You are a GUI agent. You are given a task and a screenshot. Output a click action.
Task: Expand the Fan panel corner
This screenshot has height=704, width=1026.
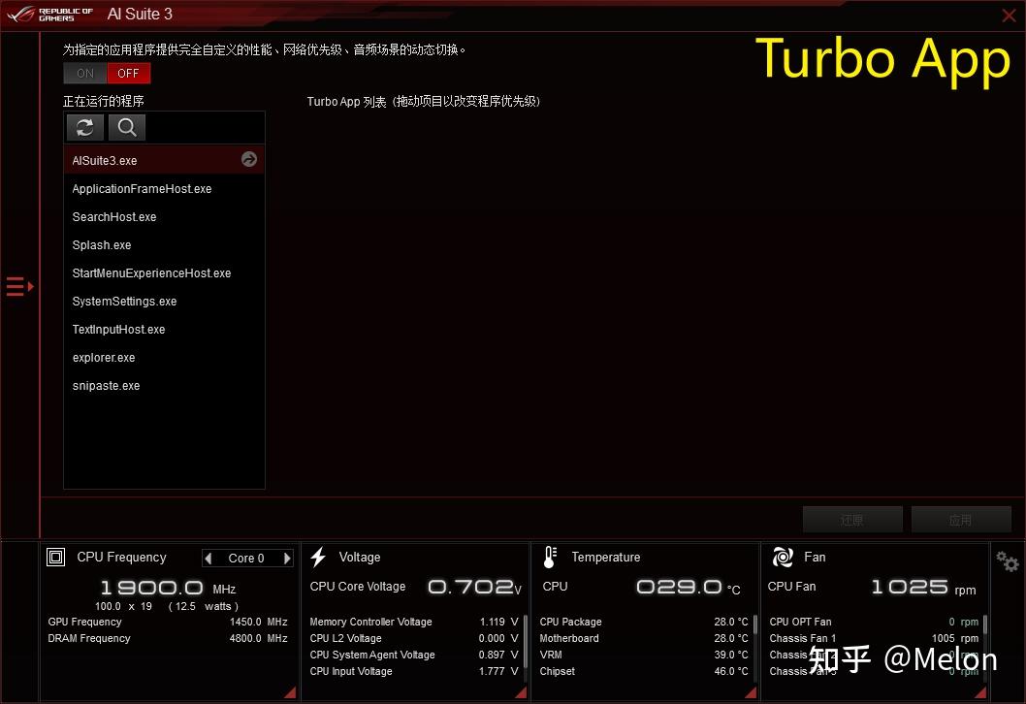980,692
